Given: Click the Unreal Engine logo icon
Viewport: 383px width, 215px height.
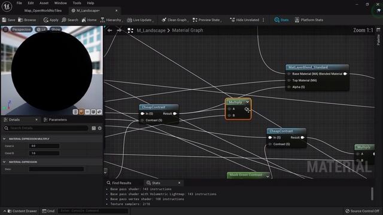Looking at the screenshot, I should [x=7, y=7].
